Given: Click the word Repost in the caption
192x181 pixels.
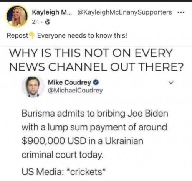Looking at the screenshot, I should click(18, 35).
